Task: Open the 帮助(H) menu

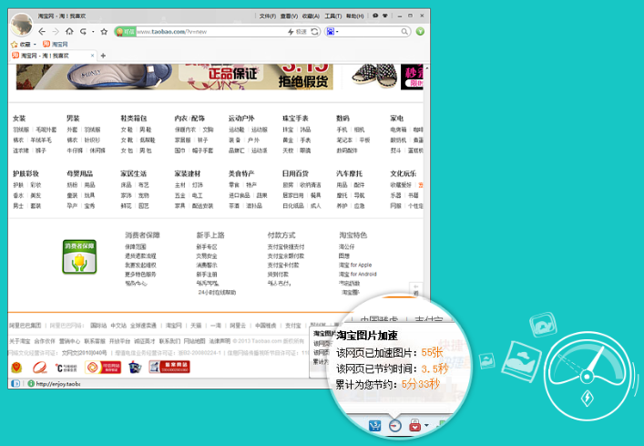Action: tap(355, 16)
